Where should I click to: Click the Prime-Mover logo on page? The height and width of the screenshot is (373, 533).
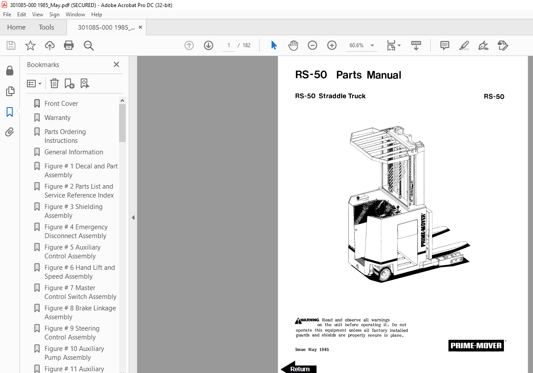coord(476,345)
